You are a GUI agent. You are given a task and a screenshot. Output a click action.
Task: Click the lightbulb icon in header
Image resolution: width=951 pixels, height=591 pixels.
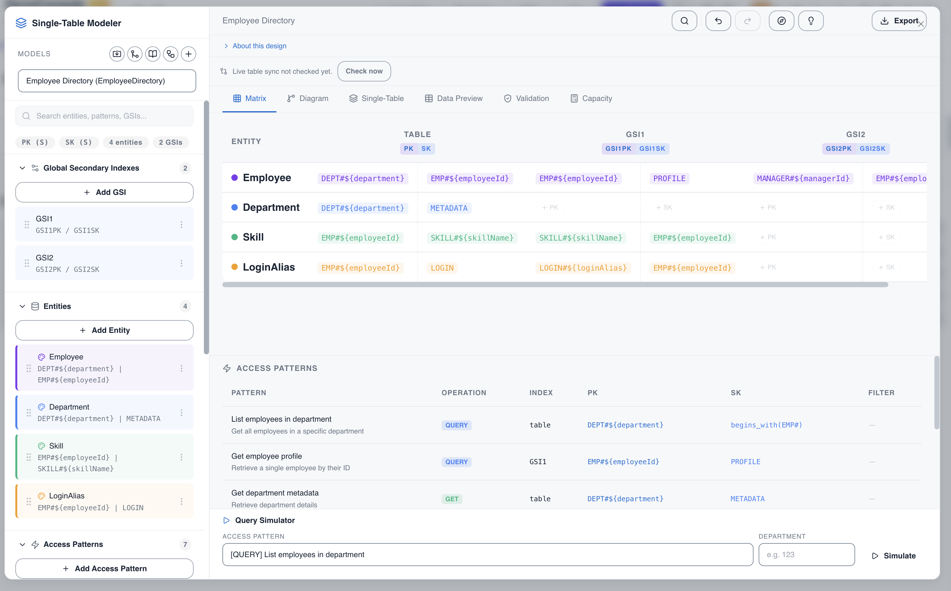(811, 21)
